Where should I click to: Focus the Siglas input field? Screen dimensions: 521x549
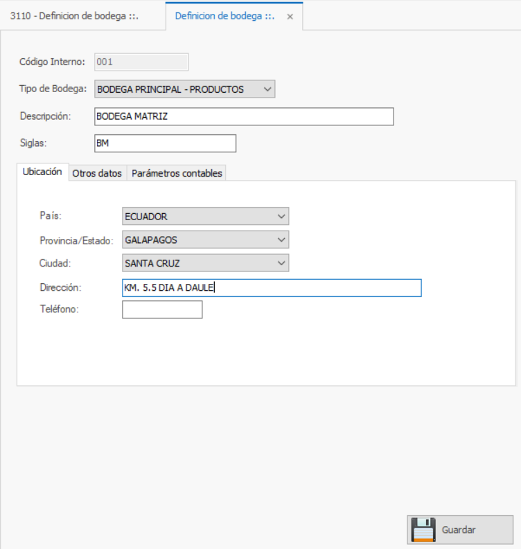coord(165,143)
